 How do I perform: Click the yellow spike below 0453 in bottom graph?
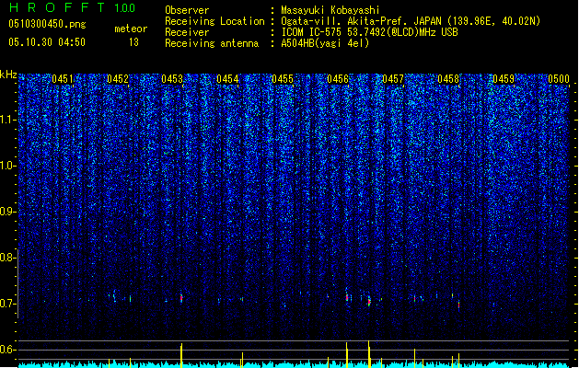coord(181,355)
